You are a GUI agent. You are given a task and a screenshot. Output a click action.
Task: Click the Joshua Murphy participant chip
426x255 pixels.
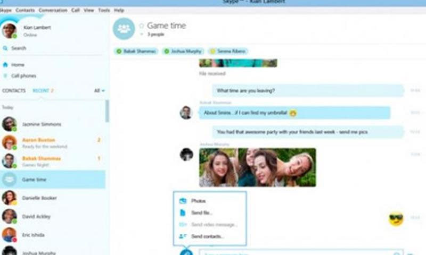pos(183,51)
